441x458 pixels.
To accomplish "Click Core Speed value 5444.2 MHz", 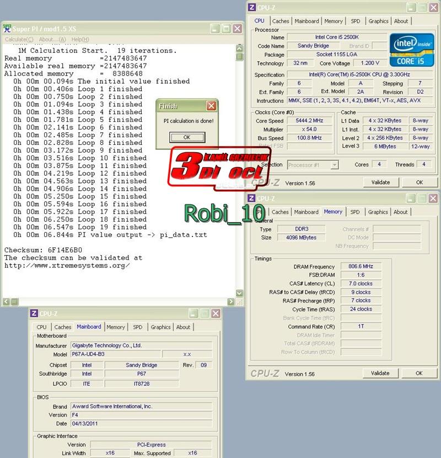I will pos(309,120).
